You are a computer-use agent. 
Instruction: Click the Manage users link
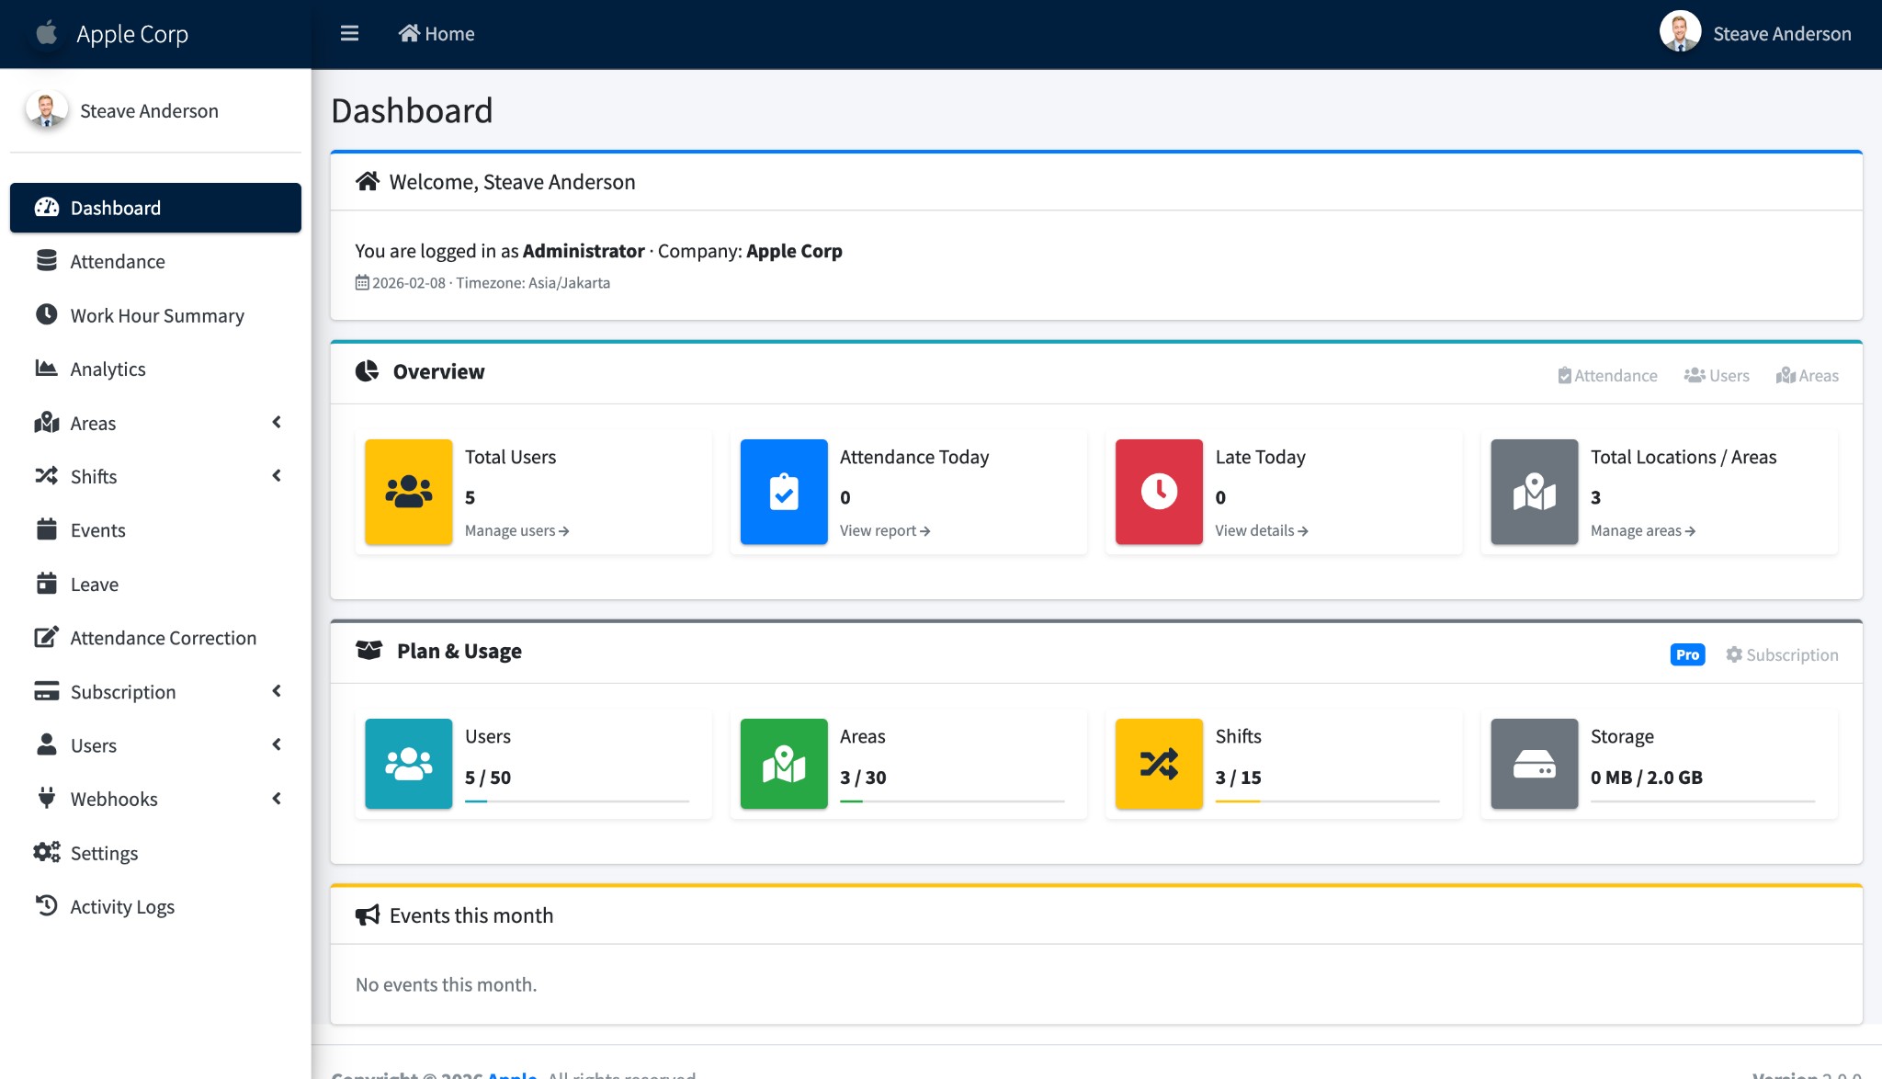(516, 530)
